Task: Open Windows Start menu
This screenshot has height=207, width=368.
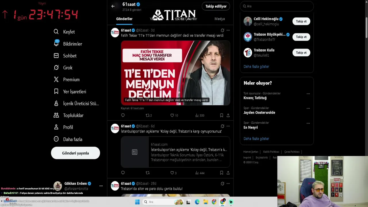Action: pos(137,202)
